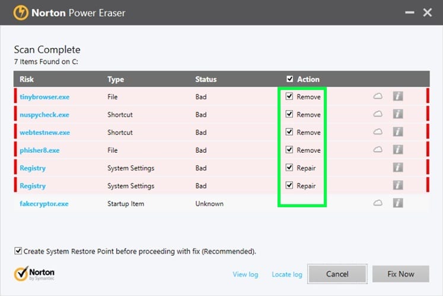The height and width of the screenshot is (296, 443).
Task: Open info icon for webtestnew.exe
Action: 398,132
